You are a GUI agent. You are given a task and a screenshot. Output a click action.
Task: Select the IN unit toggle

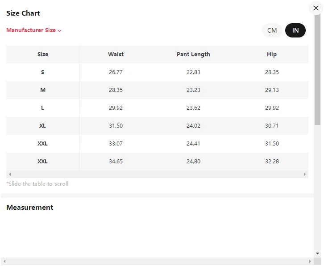point(295,30)
